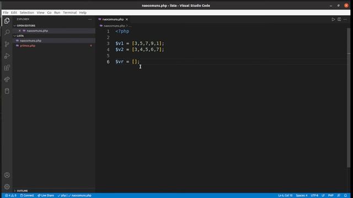Open the Run menu
This screenshot has width=353, height=198.
(x=57, y=13)
